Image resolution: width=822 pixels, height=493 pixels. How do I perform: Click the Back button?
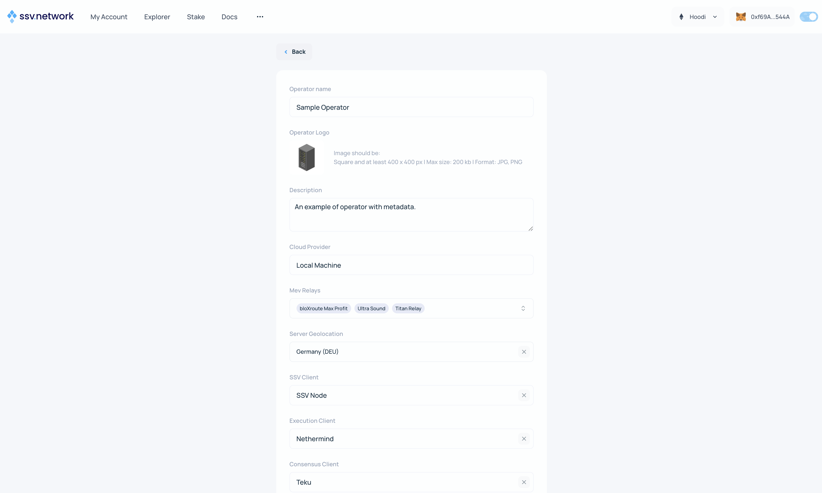(294, 52)
